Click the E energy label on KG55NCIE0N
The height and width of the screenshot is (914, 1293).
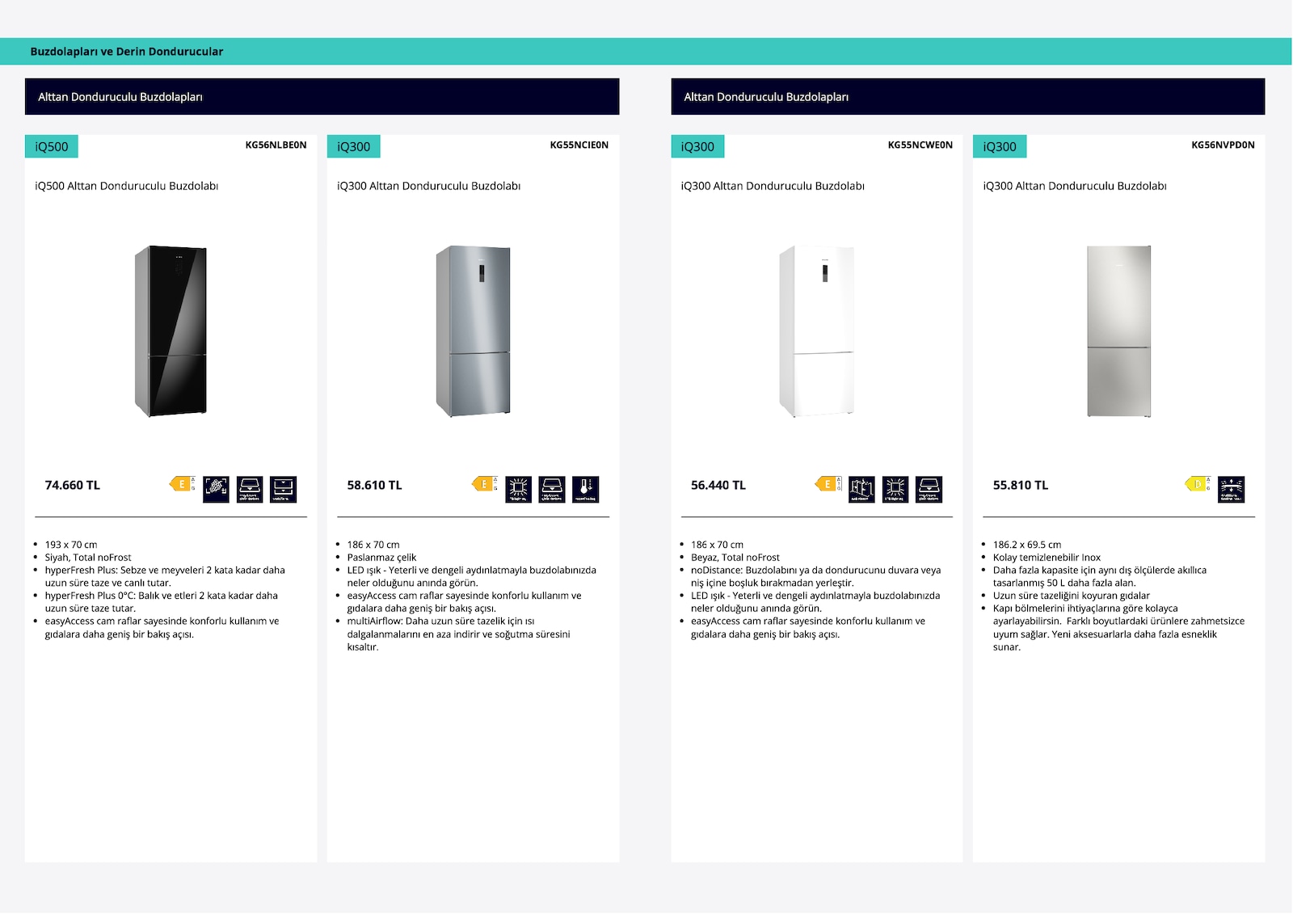click(x=485, y=484)
